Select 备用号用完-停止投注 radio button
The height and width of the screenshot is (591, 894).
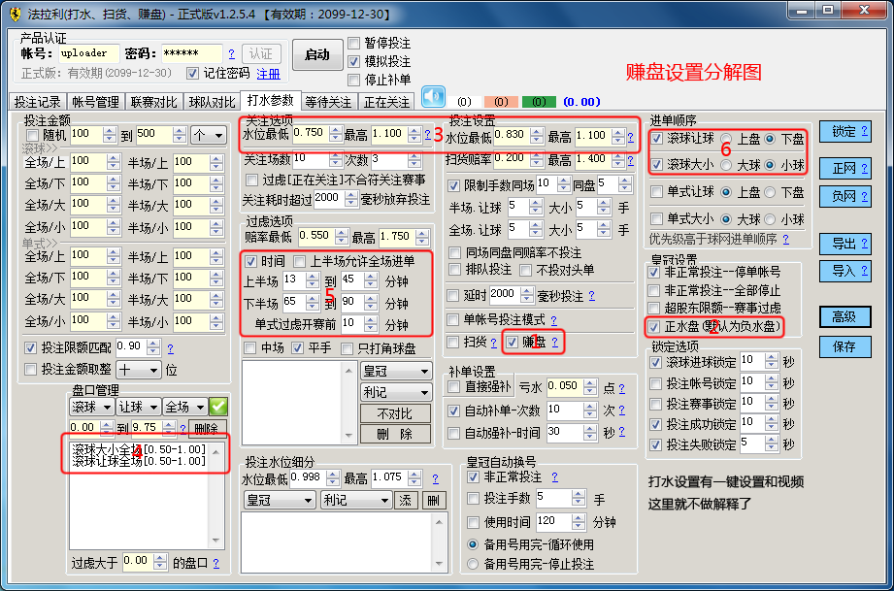[x=473, y=564]
